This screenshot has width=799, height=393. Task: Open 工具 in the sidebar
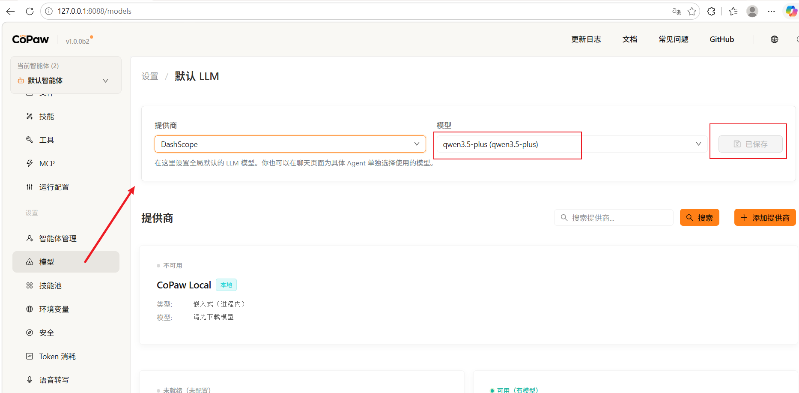(66, 140)
